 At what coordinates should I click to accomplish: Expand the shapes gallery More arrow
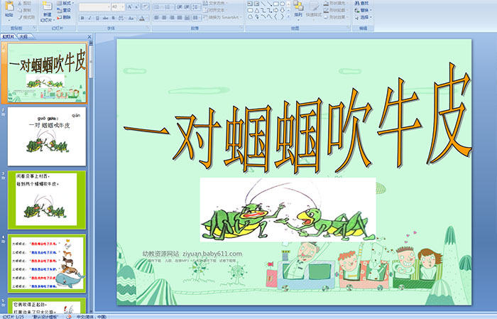coord(288,16)
